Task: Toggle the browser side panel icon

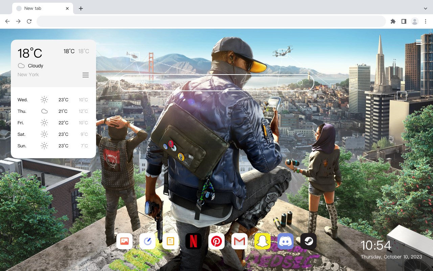Action: [x=404, y=21]
